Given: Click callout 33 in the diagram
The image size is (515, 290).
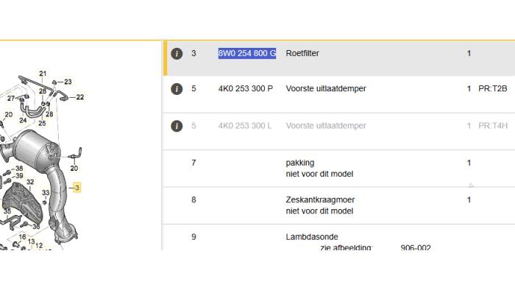Looking at the screenshot, I should coord(46,193).
